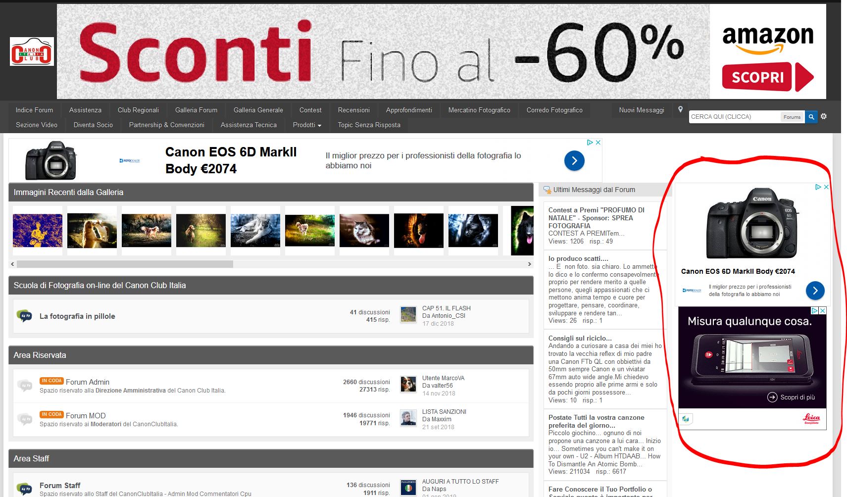The height and width of the screenshot is (497, 847).
Task: Click status icon beside Forum MOD
Action: (x=24, y=419)
